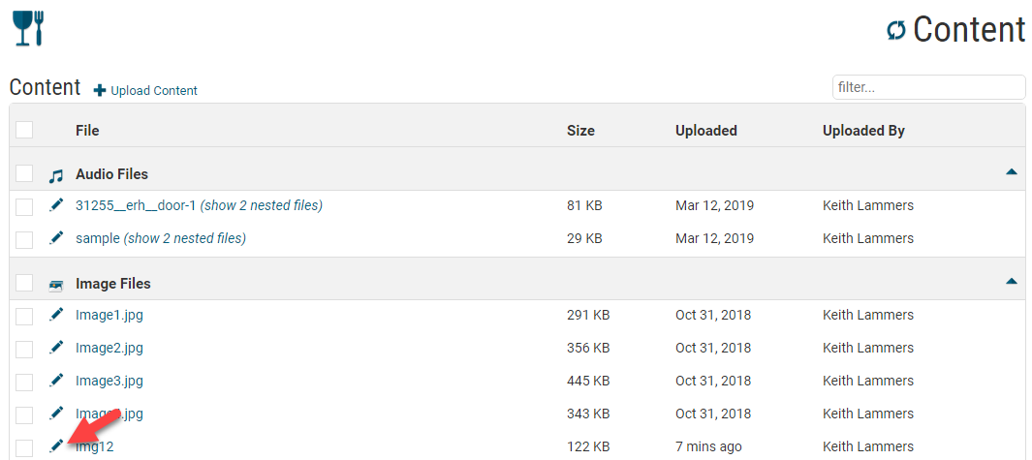Click the Upload Content link

145,90
